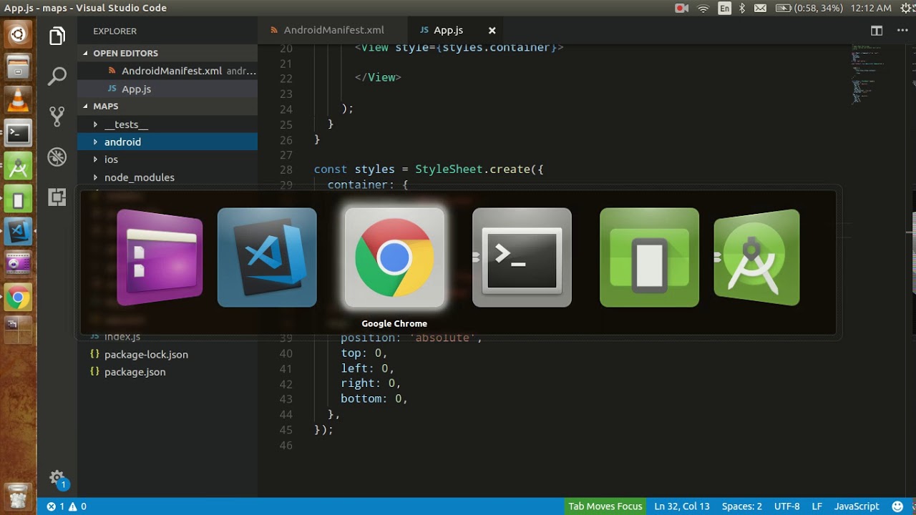Image resolution: width=916 pixels, height=515 pixels.
Task: Change end of line sequence LF
Action: point(817,506)
